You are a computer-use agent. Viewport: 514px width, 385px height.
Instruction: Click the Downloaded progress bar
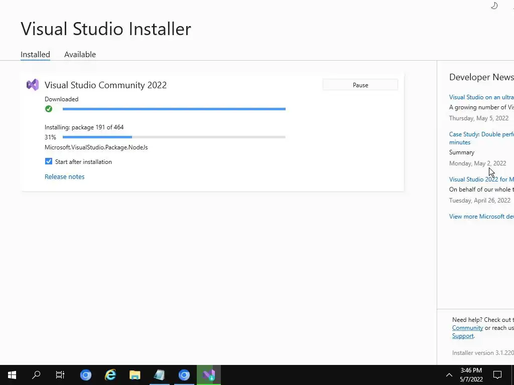coord(174,109)
